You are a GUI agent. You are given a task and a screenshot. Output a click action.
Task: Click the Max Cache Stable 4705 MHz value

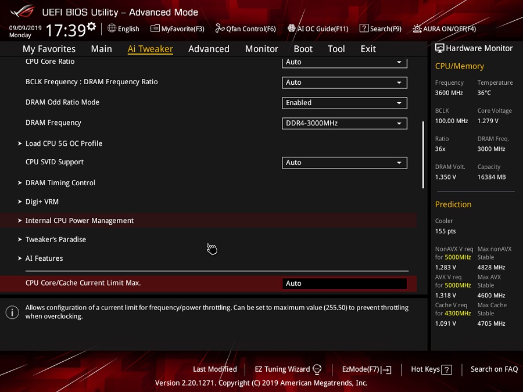pos(491,323)
